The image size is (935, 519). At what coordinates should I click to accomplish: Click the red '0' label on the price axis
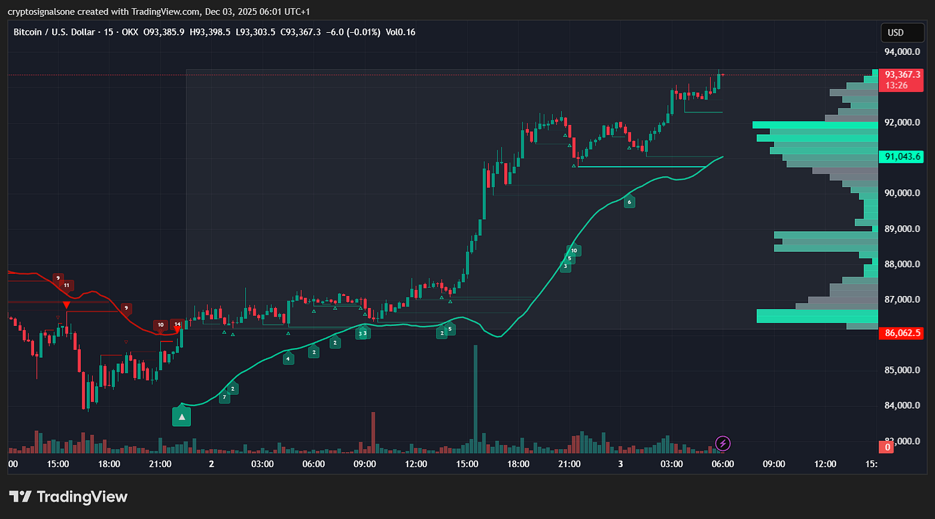pyautogui.click(x=887, y=447)
